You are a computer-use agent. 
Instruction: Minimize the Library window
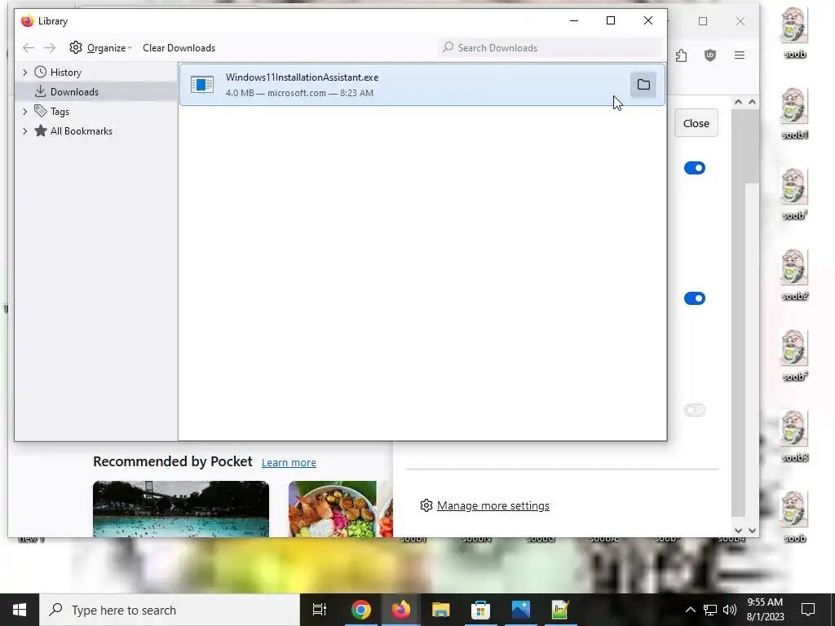pyautogui.click(x=574, y=20)
